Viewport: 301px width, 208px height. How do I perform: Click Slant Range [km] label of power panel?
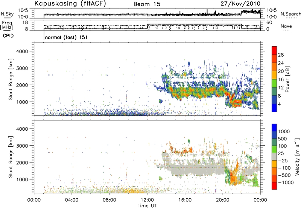click(11, 79)
